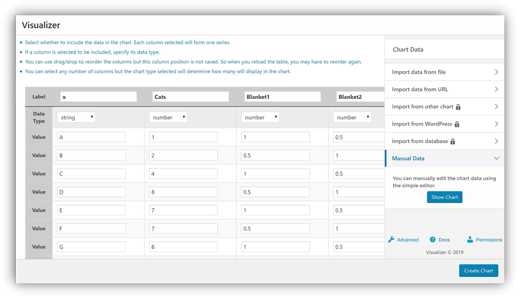Click Cats value field in row E
The height and width of the screenshot is (298, 519).
(183, 210)
